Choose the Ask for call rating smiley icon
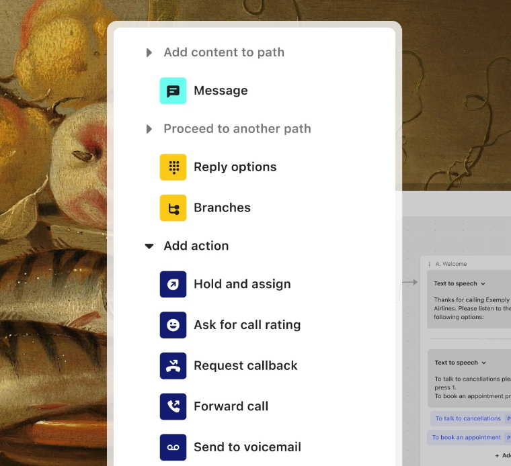This screenshot has width=511, height=466. pos(173,325)
